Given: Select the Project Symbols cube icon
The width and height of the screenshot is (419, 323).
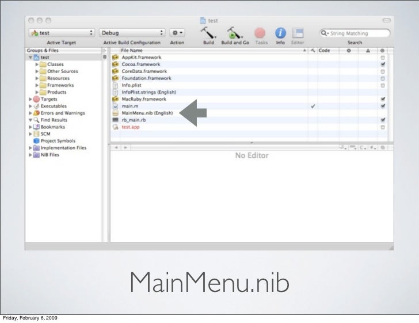Looking at the screenshot, I should 37,140.
